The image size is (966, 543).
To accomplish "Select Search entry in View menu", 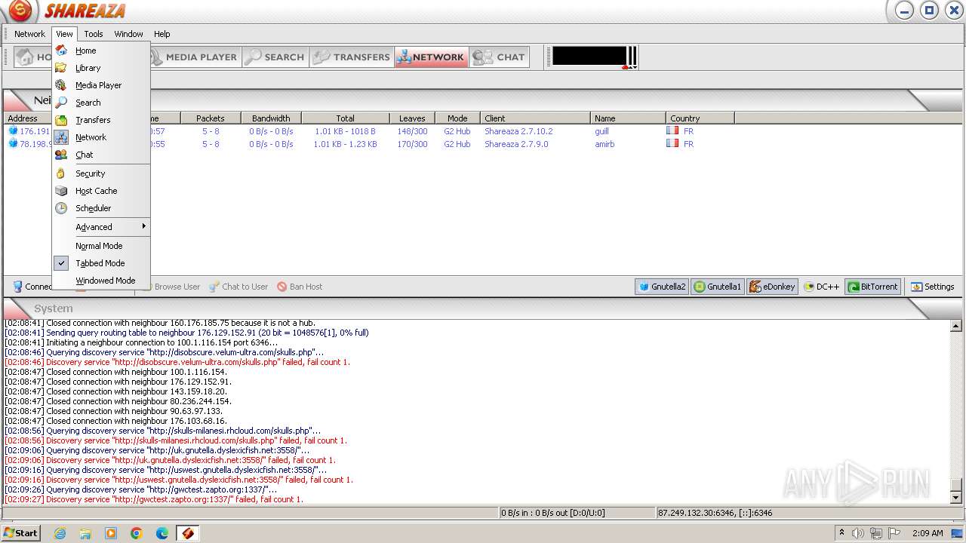I will coord(101,103).
